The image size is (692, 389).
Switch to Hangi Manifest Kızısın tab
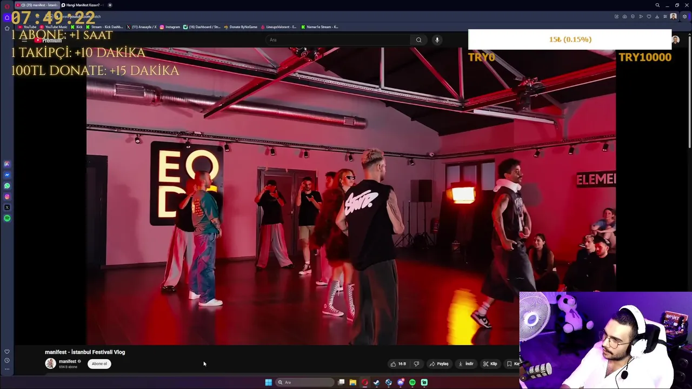click(x=82, y=5)
